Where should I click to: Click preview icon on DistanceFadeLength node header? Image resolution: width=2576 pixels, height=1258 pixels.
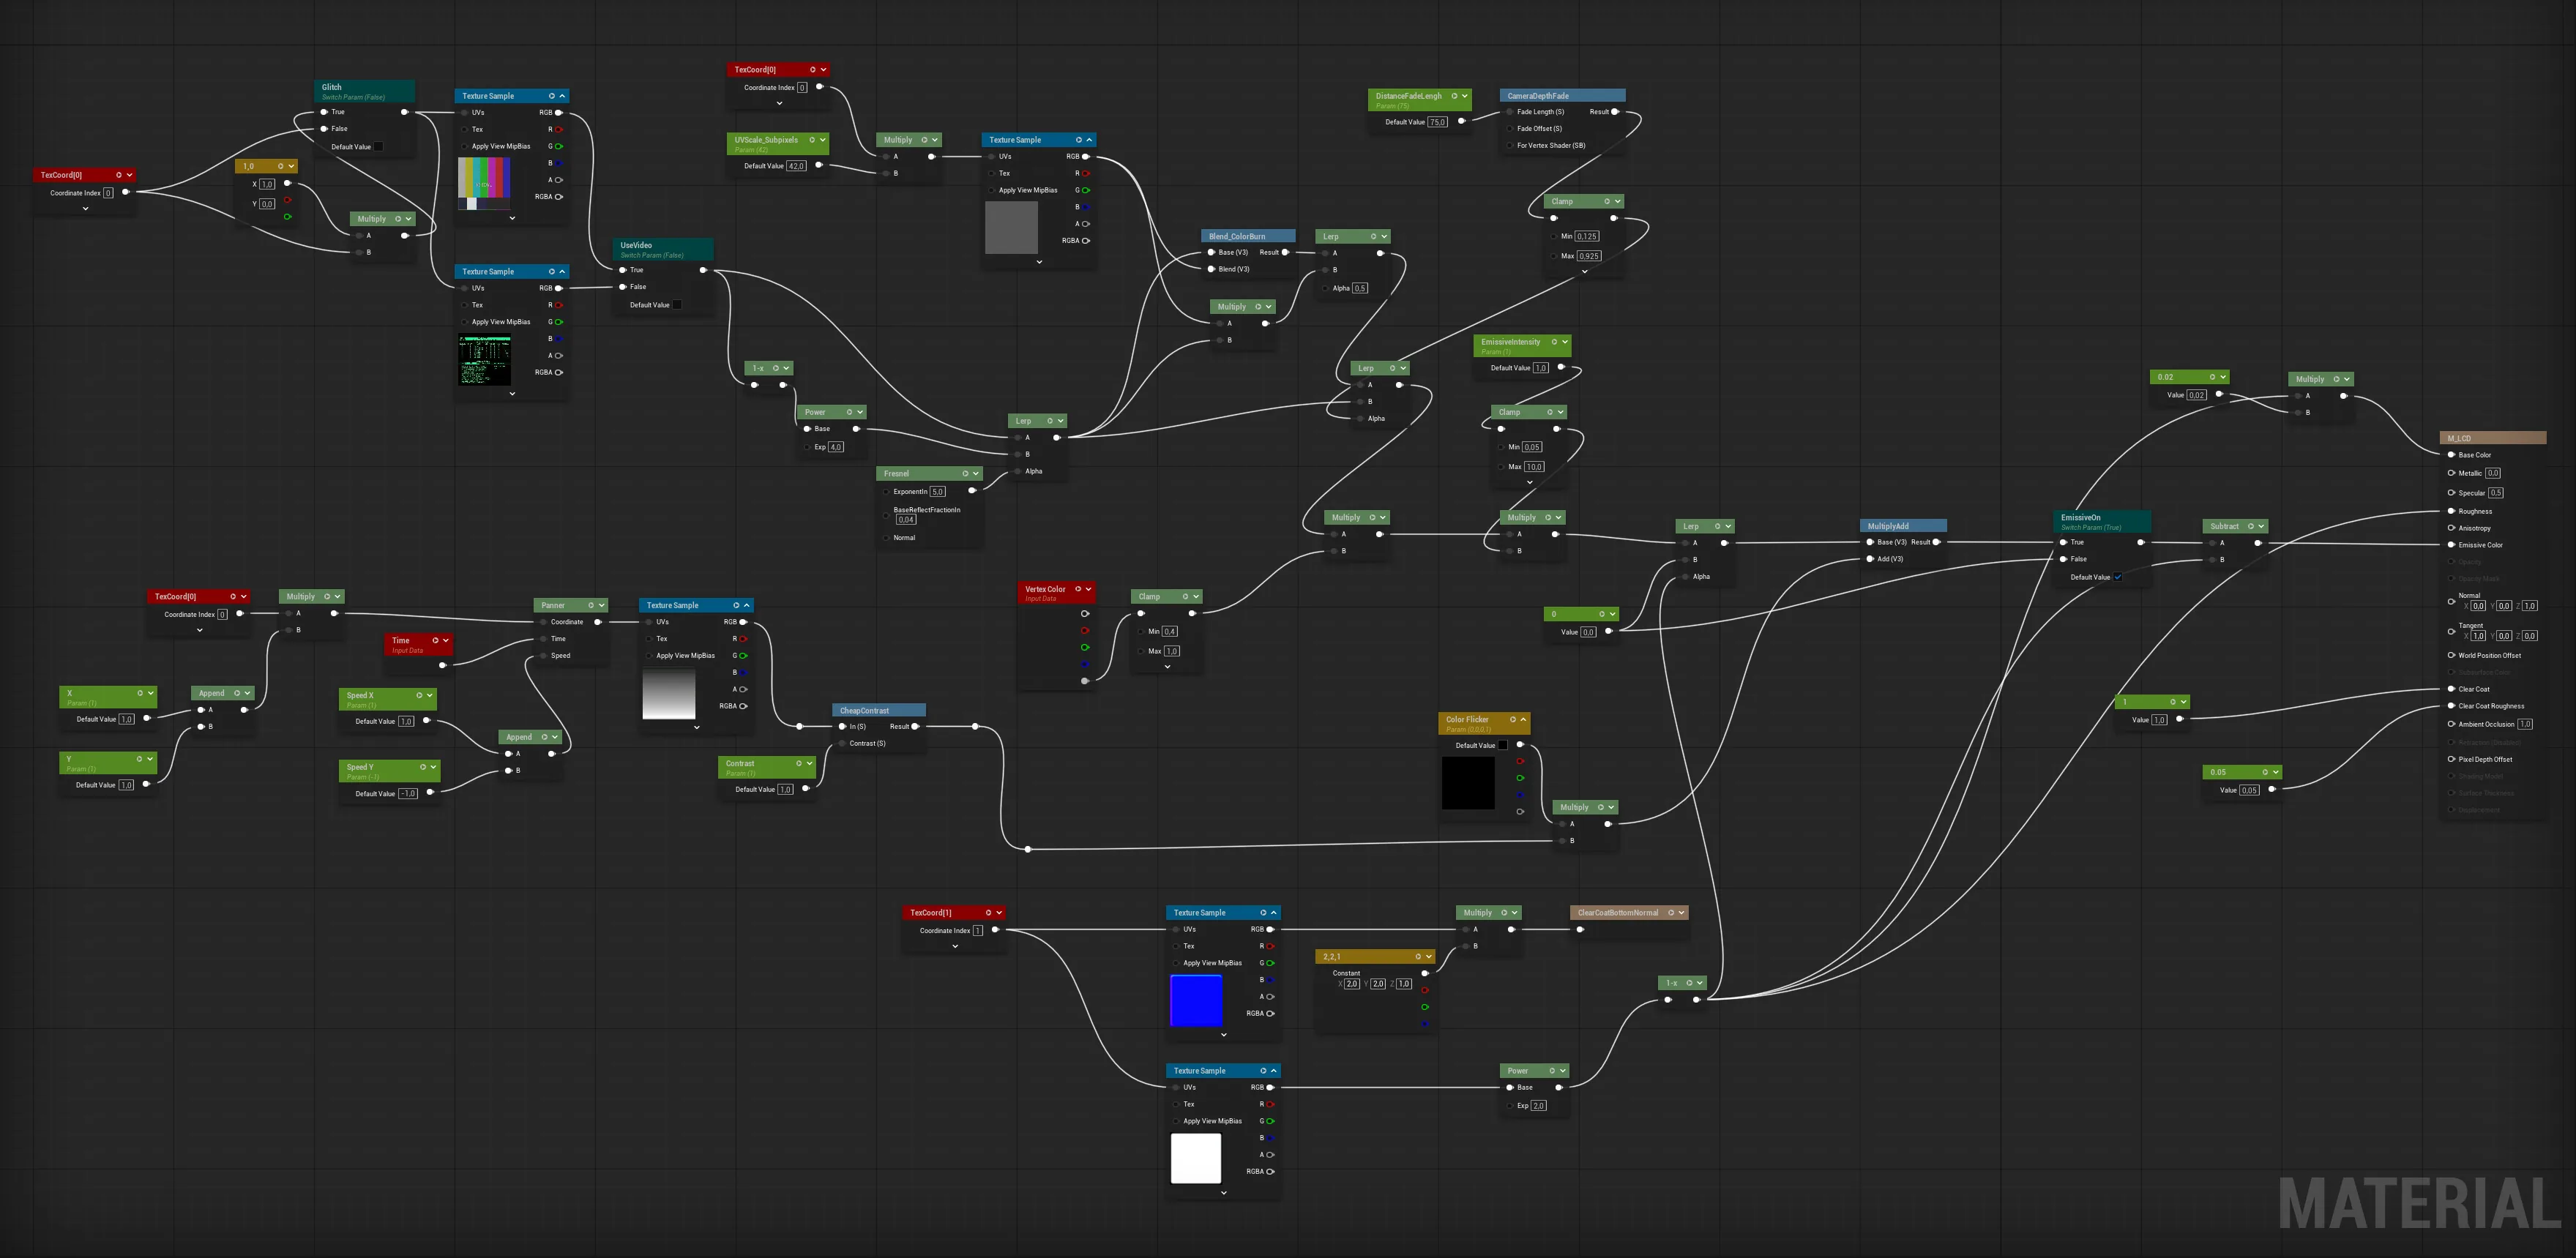click(x=1454, y=96)
